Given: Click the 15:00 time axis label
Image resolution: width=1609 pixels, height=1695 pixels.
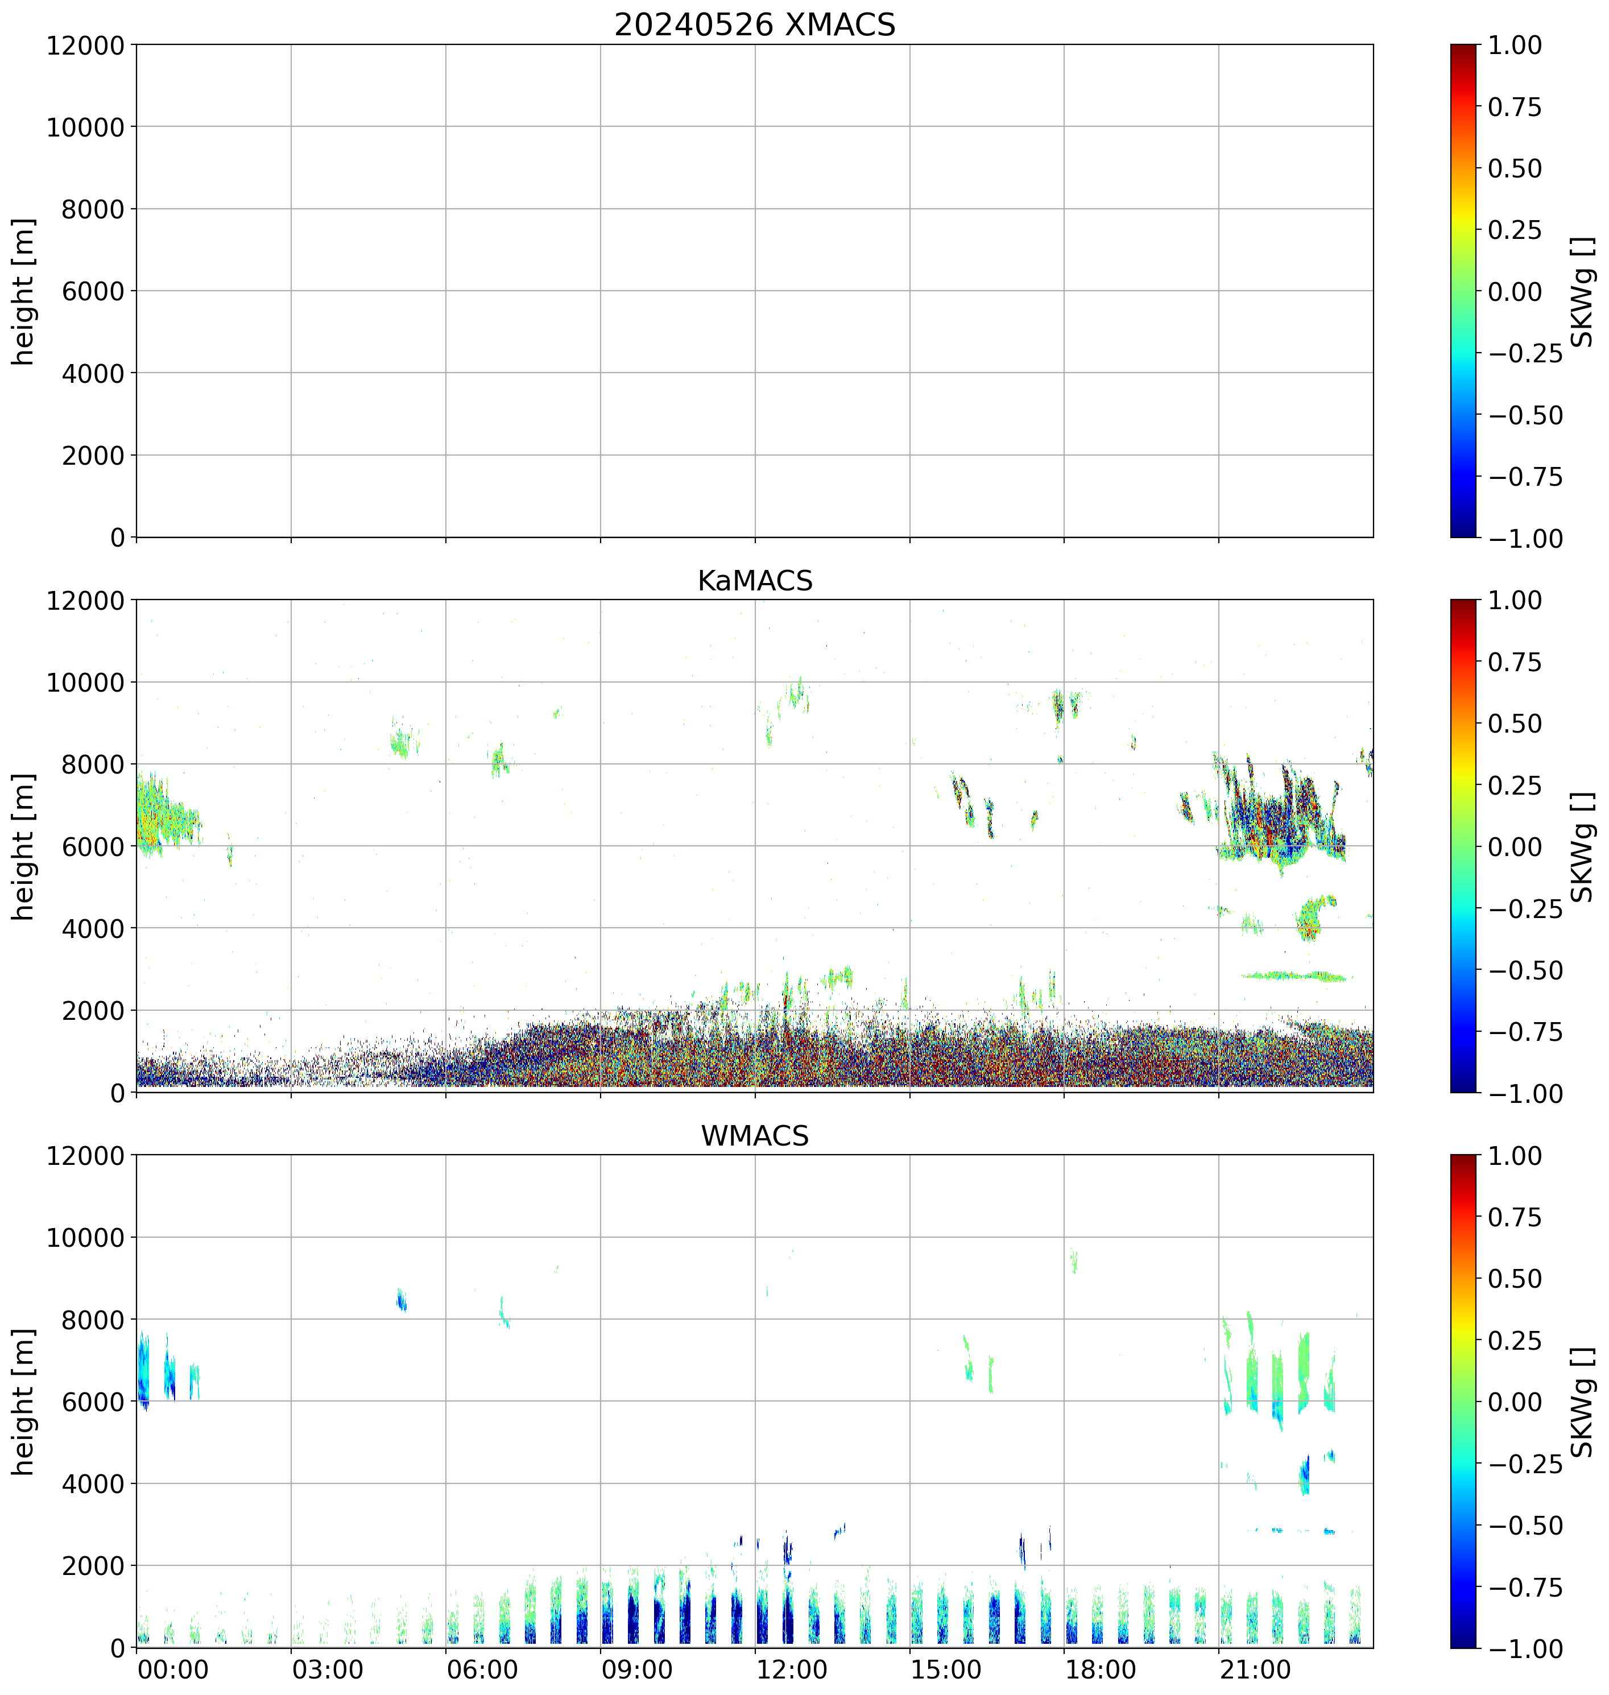Looking at the screenshot, I should pyautogui.click(x=946, y=1669).
